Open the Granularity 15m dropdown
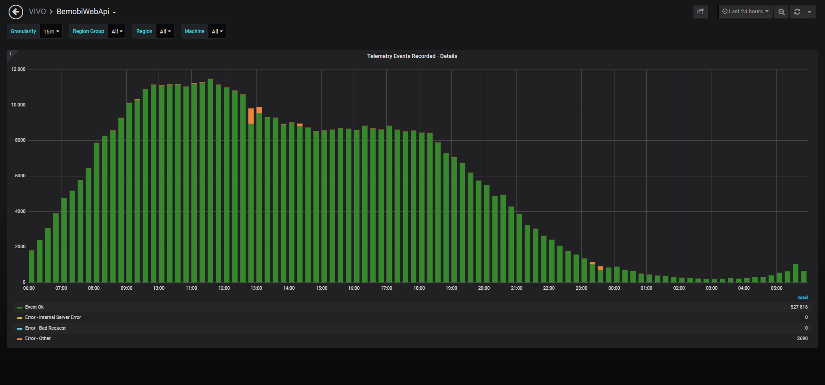The height and width of the screenshot is (385, 825). (x=51, y=31)
